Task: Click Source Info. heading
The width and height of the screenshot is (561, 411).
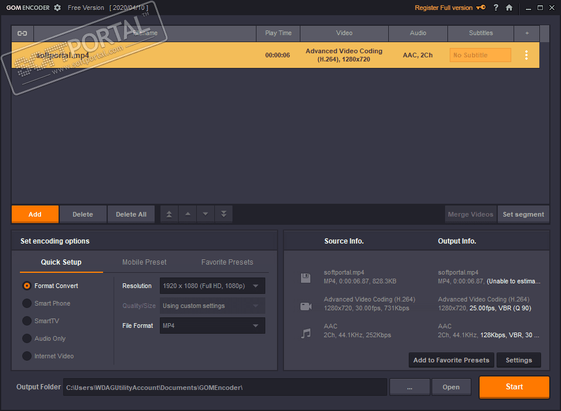Action: pos(344,241)
